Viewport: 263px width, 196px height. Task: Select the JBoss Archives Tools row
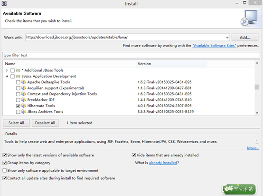click(x=45, y=112)
